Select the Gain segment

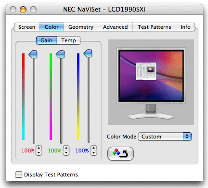point(46,40)
